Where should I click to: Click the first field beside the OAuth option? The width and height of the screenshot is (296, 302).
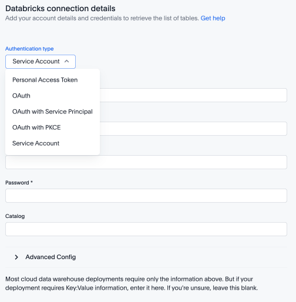[193, 95]
